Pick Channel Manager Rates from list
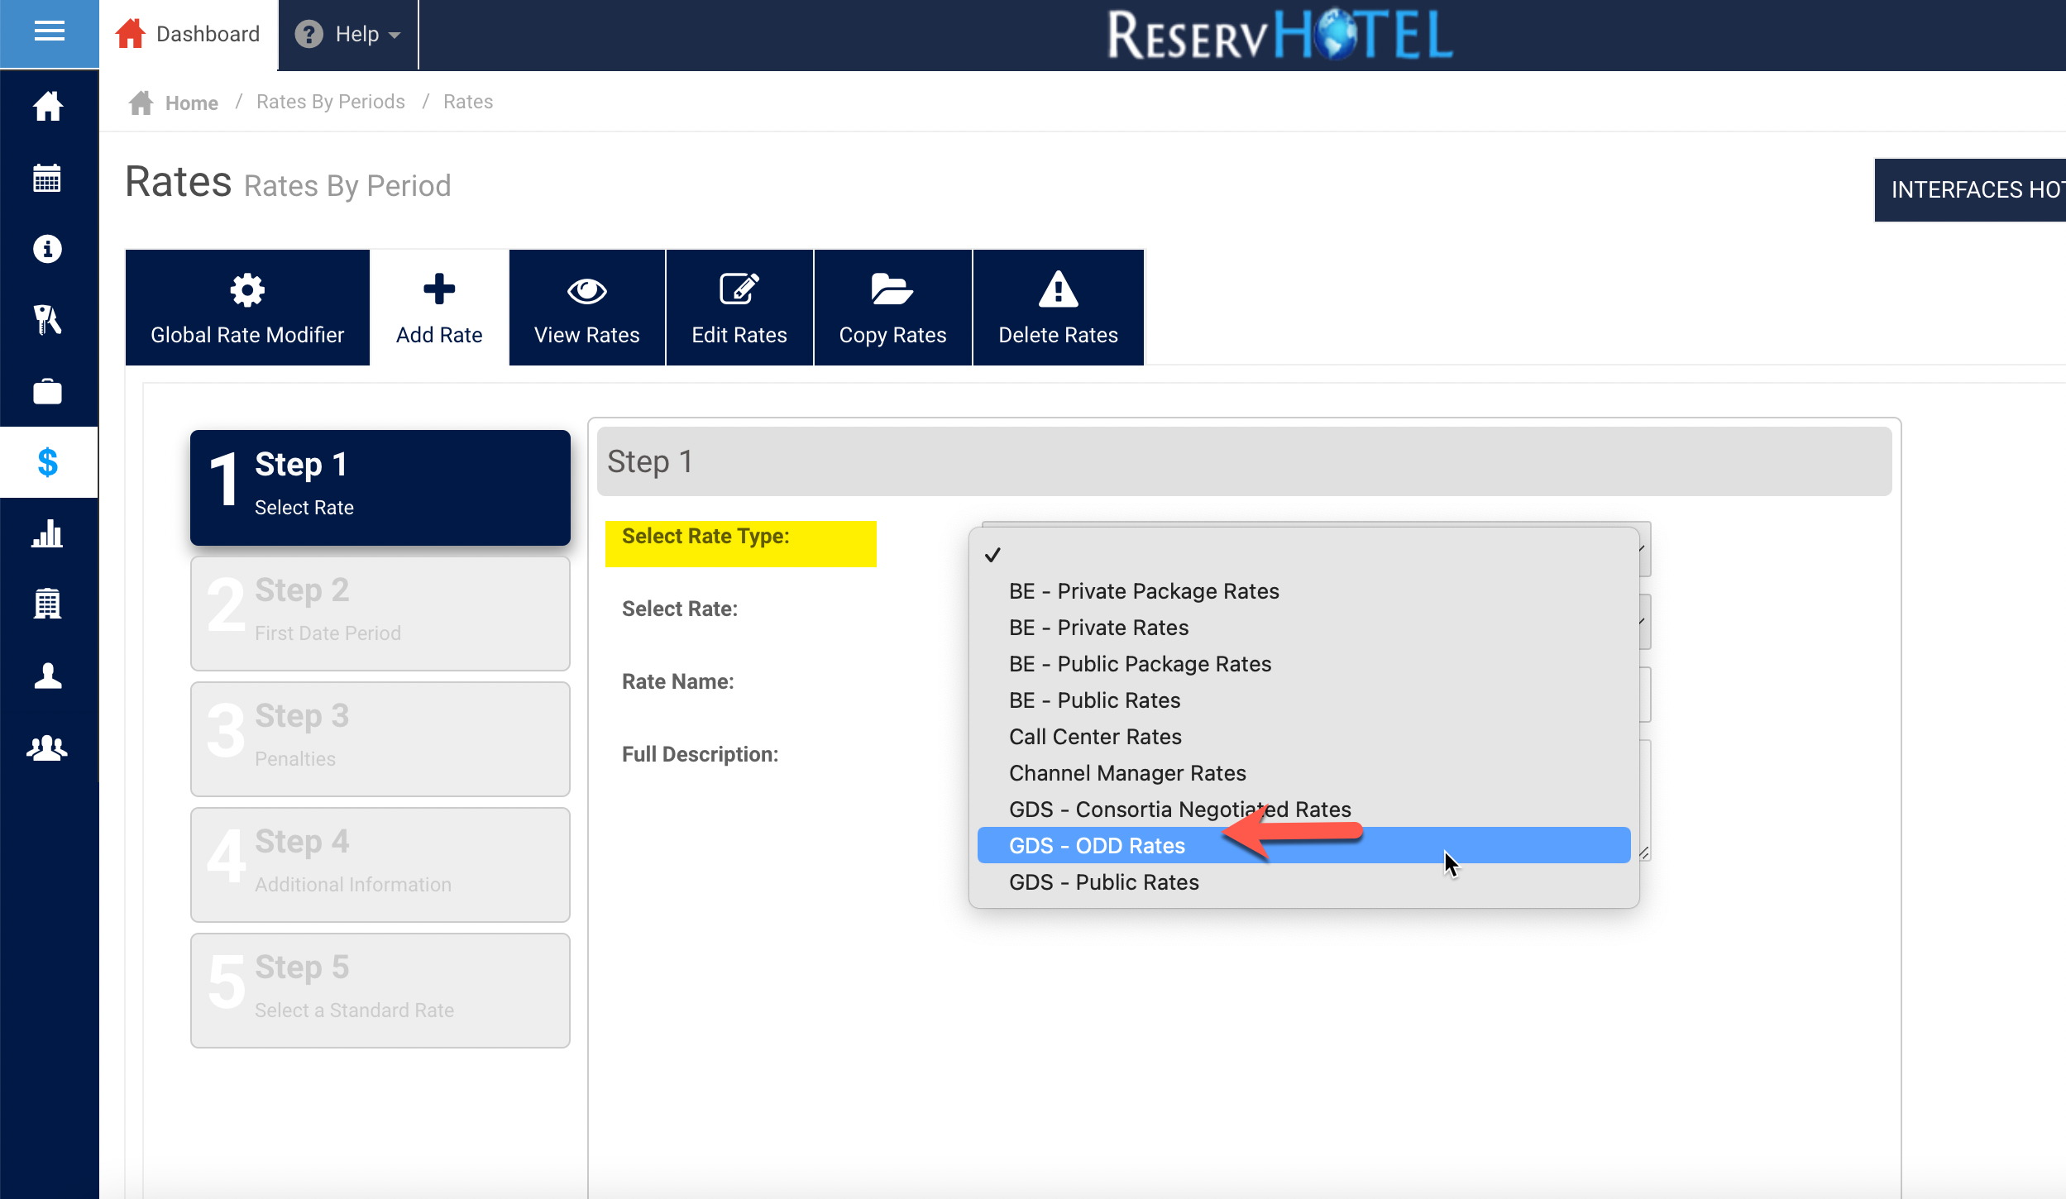2066x1199 pixels. pos(1127,773)
